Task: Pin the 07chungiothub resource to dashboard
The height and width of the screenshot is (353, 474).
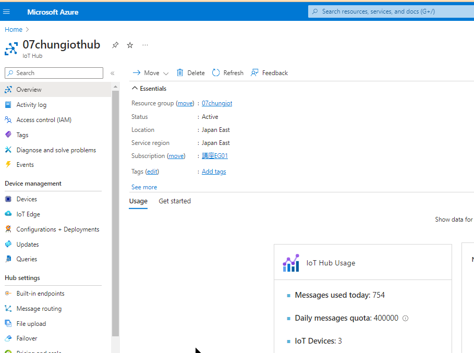Action: (x=115, y=45)
